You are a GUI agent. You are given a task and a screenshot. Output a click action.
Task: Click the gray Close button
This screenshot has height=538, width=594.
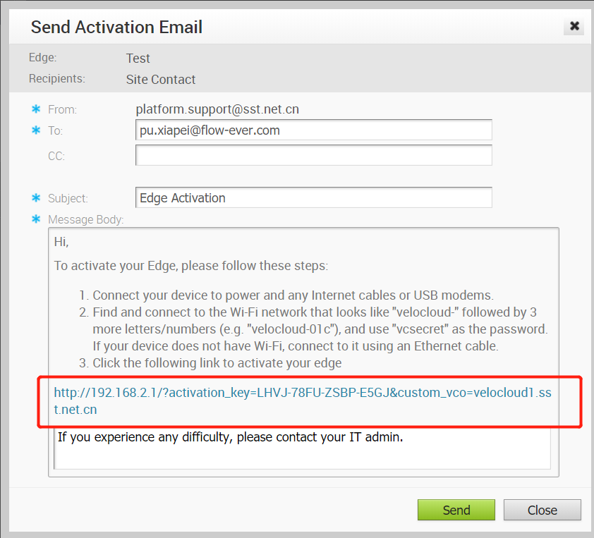point(542,510)
